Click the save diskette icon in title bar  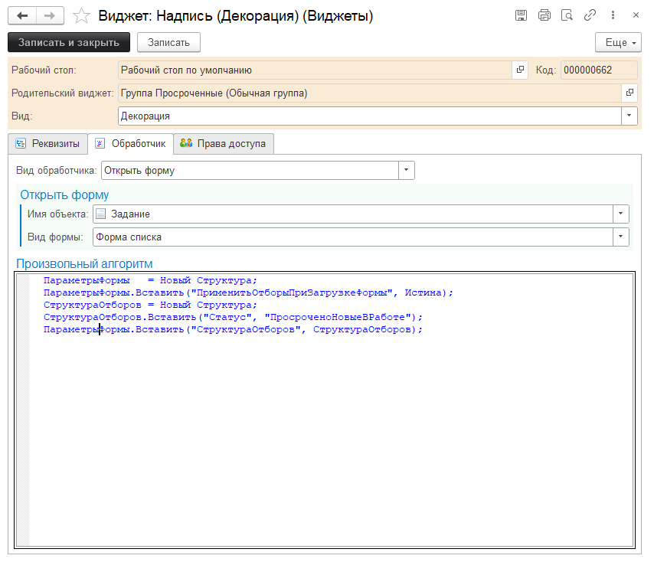(x=522, y=15)
